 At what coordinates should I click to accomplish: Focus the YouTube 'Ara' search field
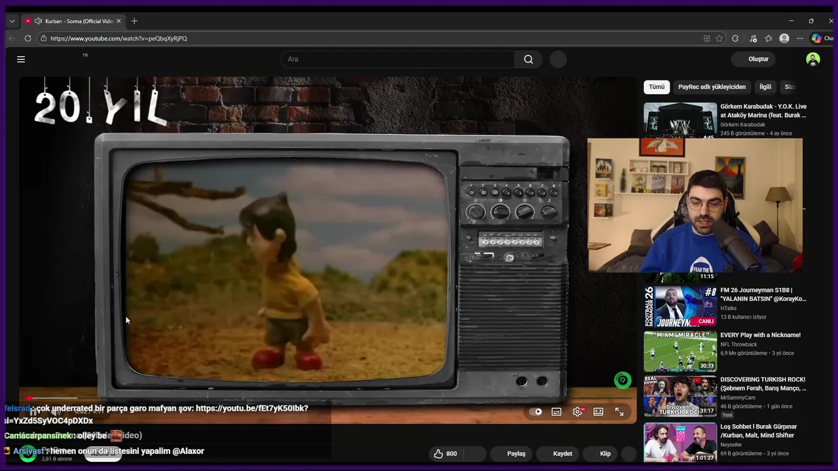[398, 59]
